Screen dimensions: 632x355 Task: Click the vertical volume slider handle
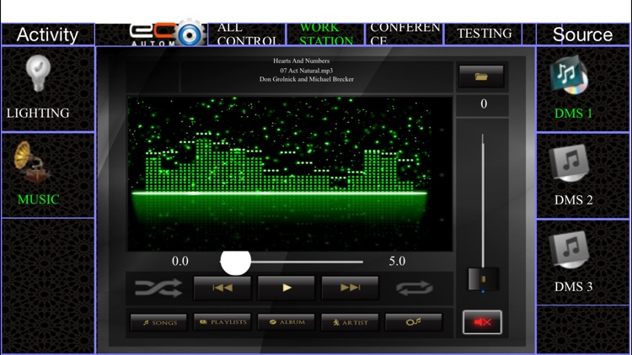click(483, 279)
